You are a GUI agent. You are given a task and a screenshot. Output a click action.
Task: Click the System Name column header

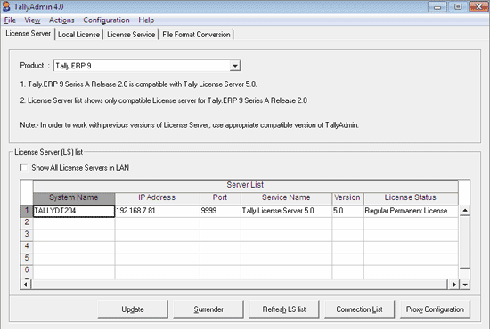point(74,197)
